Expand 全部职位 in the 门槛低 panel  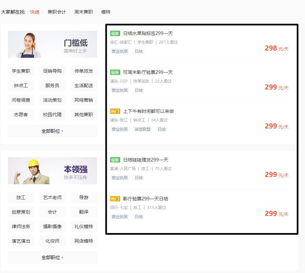(52, 131)
